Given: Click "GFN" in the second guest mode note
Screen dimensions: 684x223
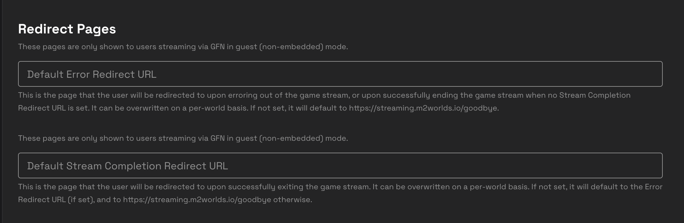Looking at the screenshot, I should (217, 138).
